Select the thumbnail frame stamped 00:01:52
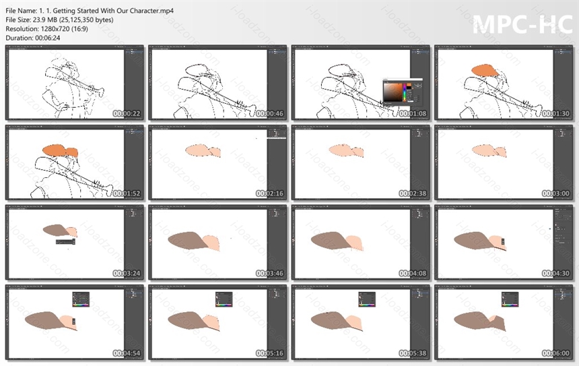Viewport: 579px width, 366px height. pyautogui.click(x=75, y=162)
